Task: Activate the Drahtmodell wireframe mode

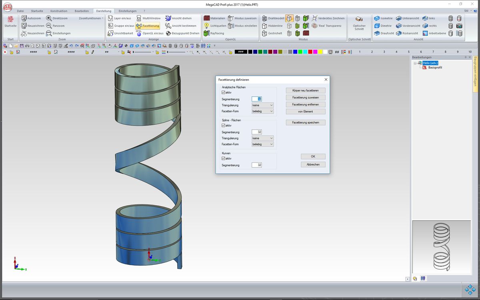Action: 264,18
